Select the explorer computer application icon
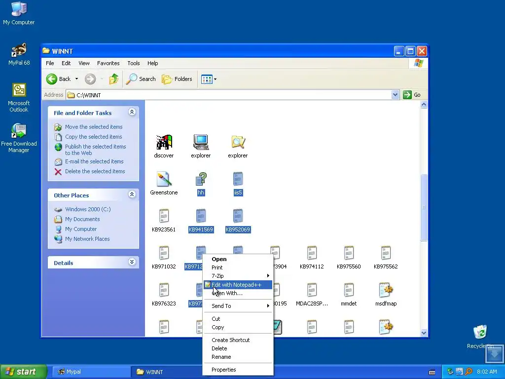Image resolution: width=505 pixels, height=379 pixels. [x=201, y=142]
